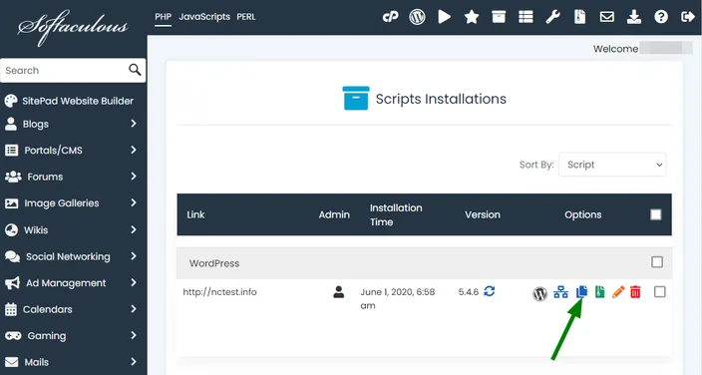Viewport: 702px width, 375px height.
Task: Open the zipped file backups icon in top bar
Action: 579,17
